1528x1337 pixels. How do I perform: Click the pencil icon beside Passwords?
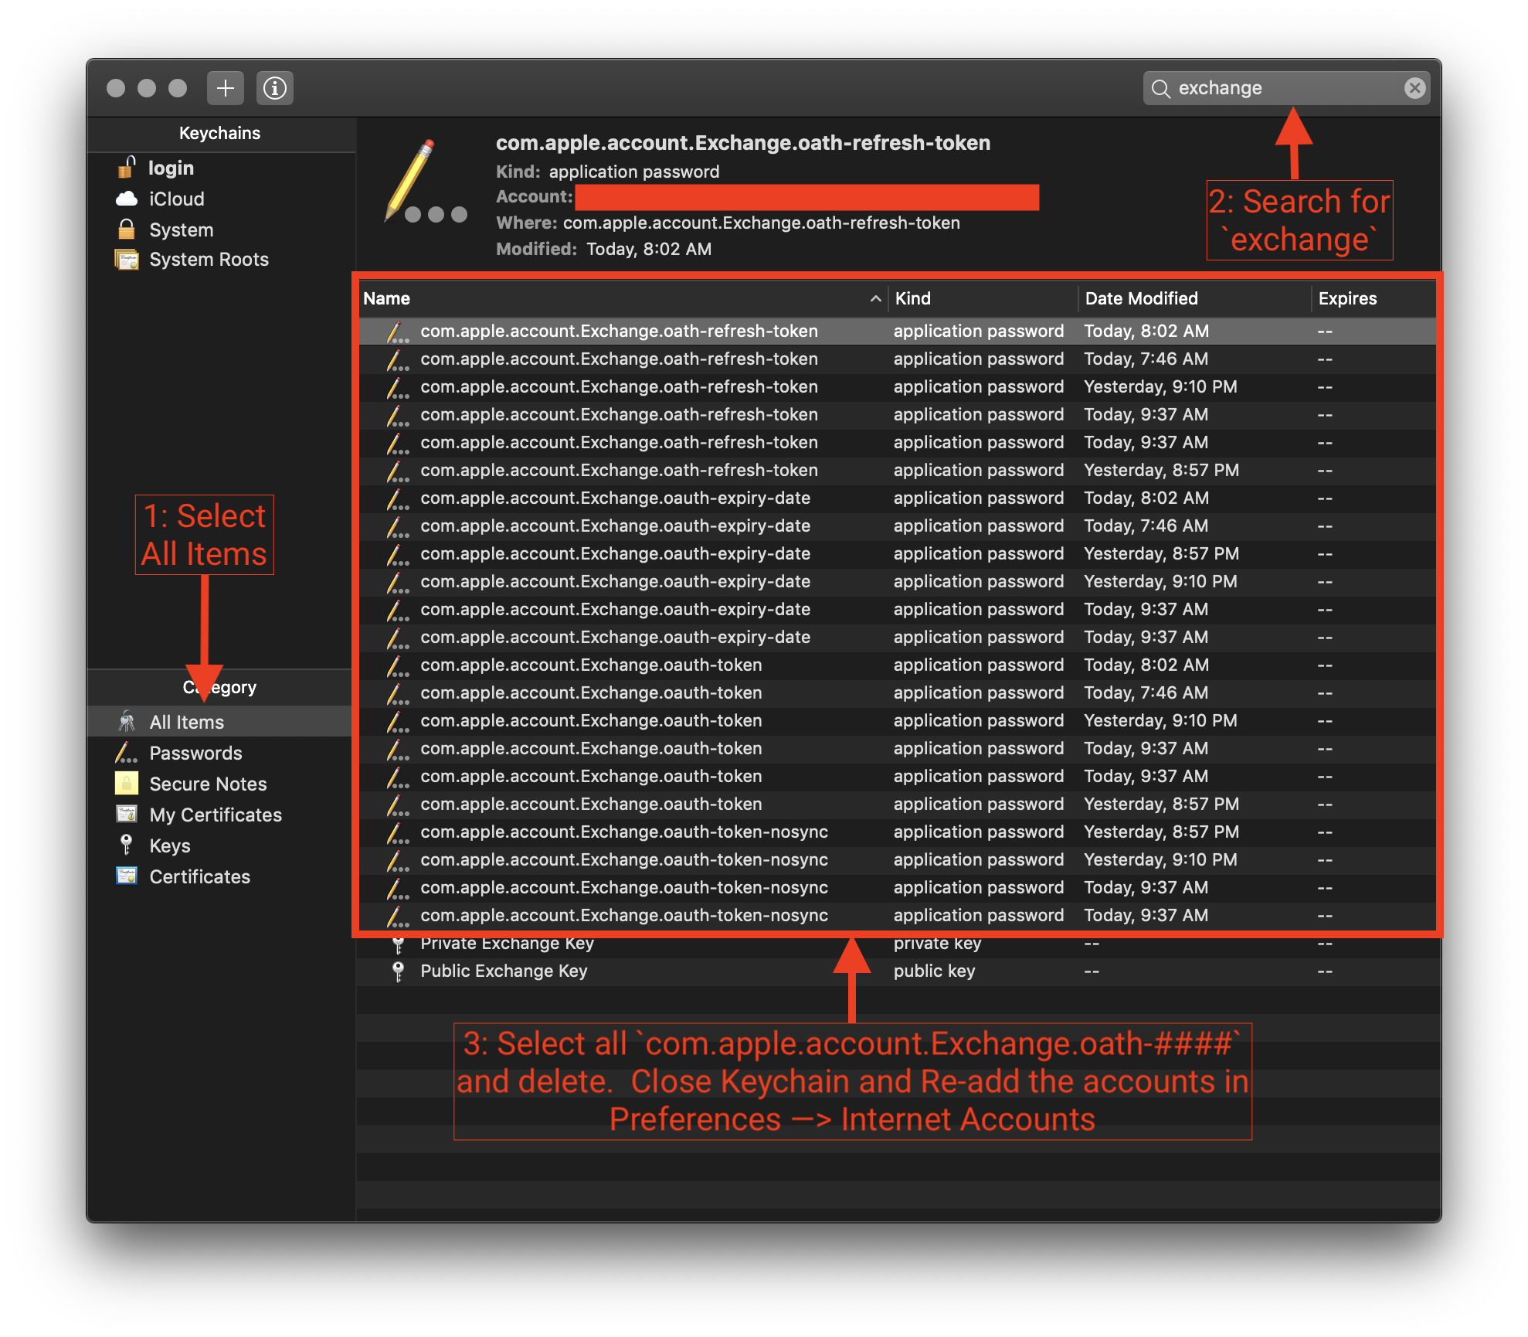click(127, 752)
